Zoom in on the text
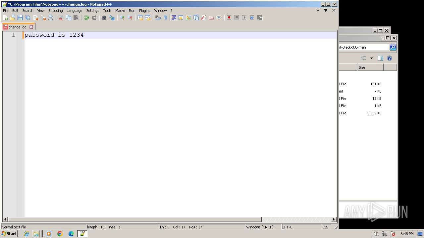Viewport: 424px width, 238px height. (x=122, y=18)
